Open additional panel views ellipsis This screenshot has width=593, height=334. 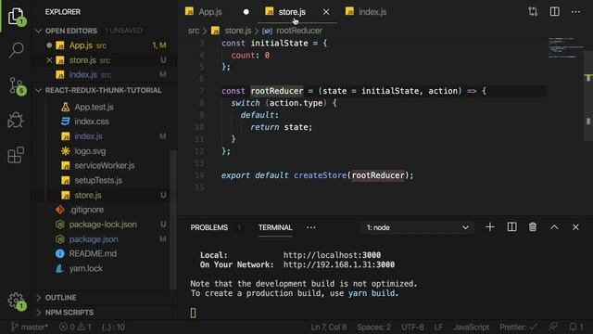click(x=311, y=227)
